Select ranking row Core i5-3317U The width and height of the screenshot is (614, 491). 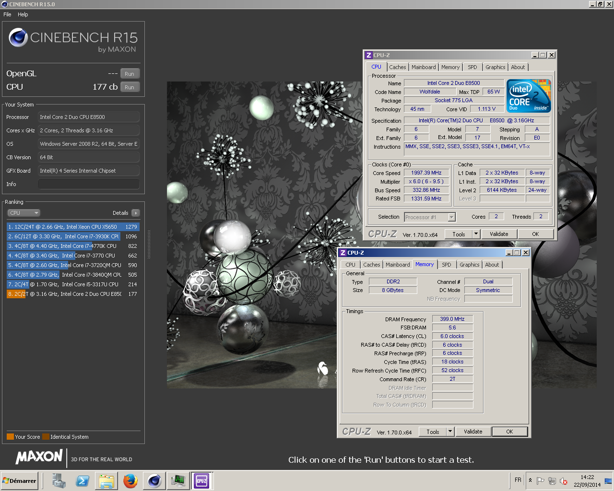(x=73, y=284)
